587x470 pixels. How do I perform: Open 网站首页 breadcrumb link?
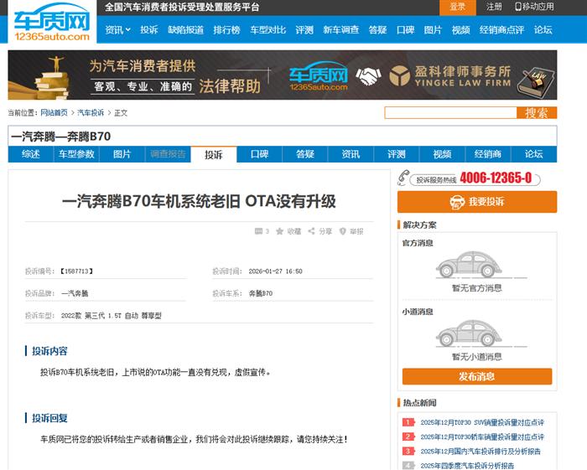tap(54, 113)
